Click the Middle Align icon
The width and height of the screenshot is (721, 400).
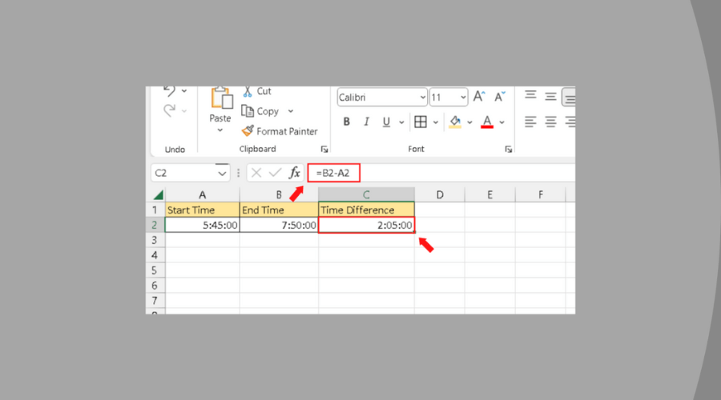[x=550, y=97]
